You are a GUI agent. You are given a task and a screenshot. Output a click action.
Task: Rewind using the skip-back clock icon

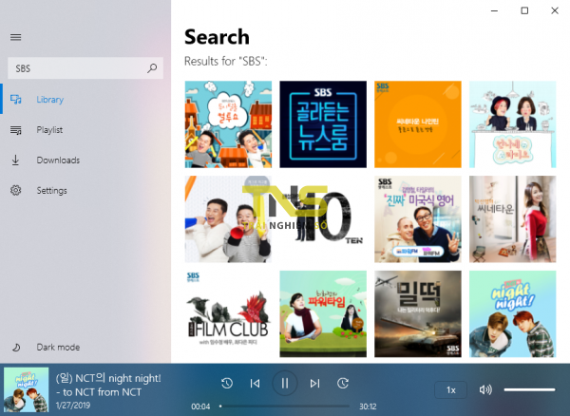(x=227, y=383)
